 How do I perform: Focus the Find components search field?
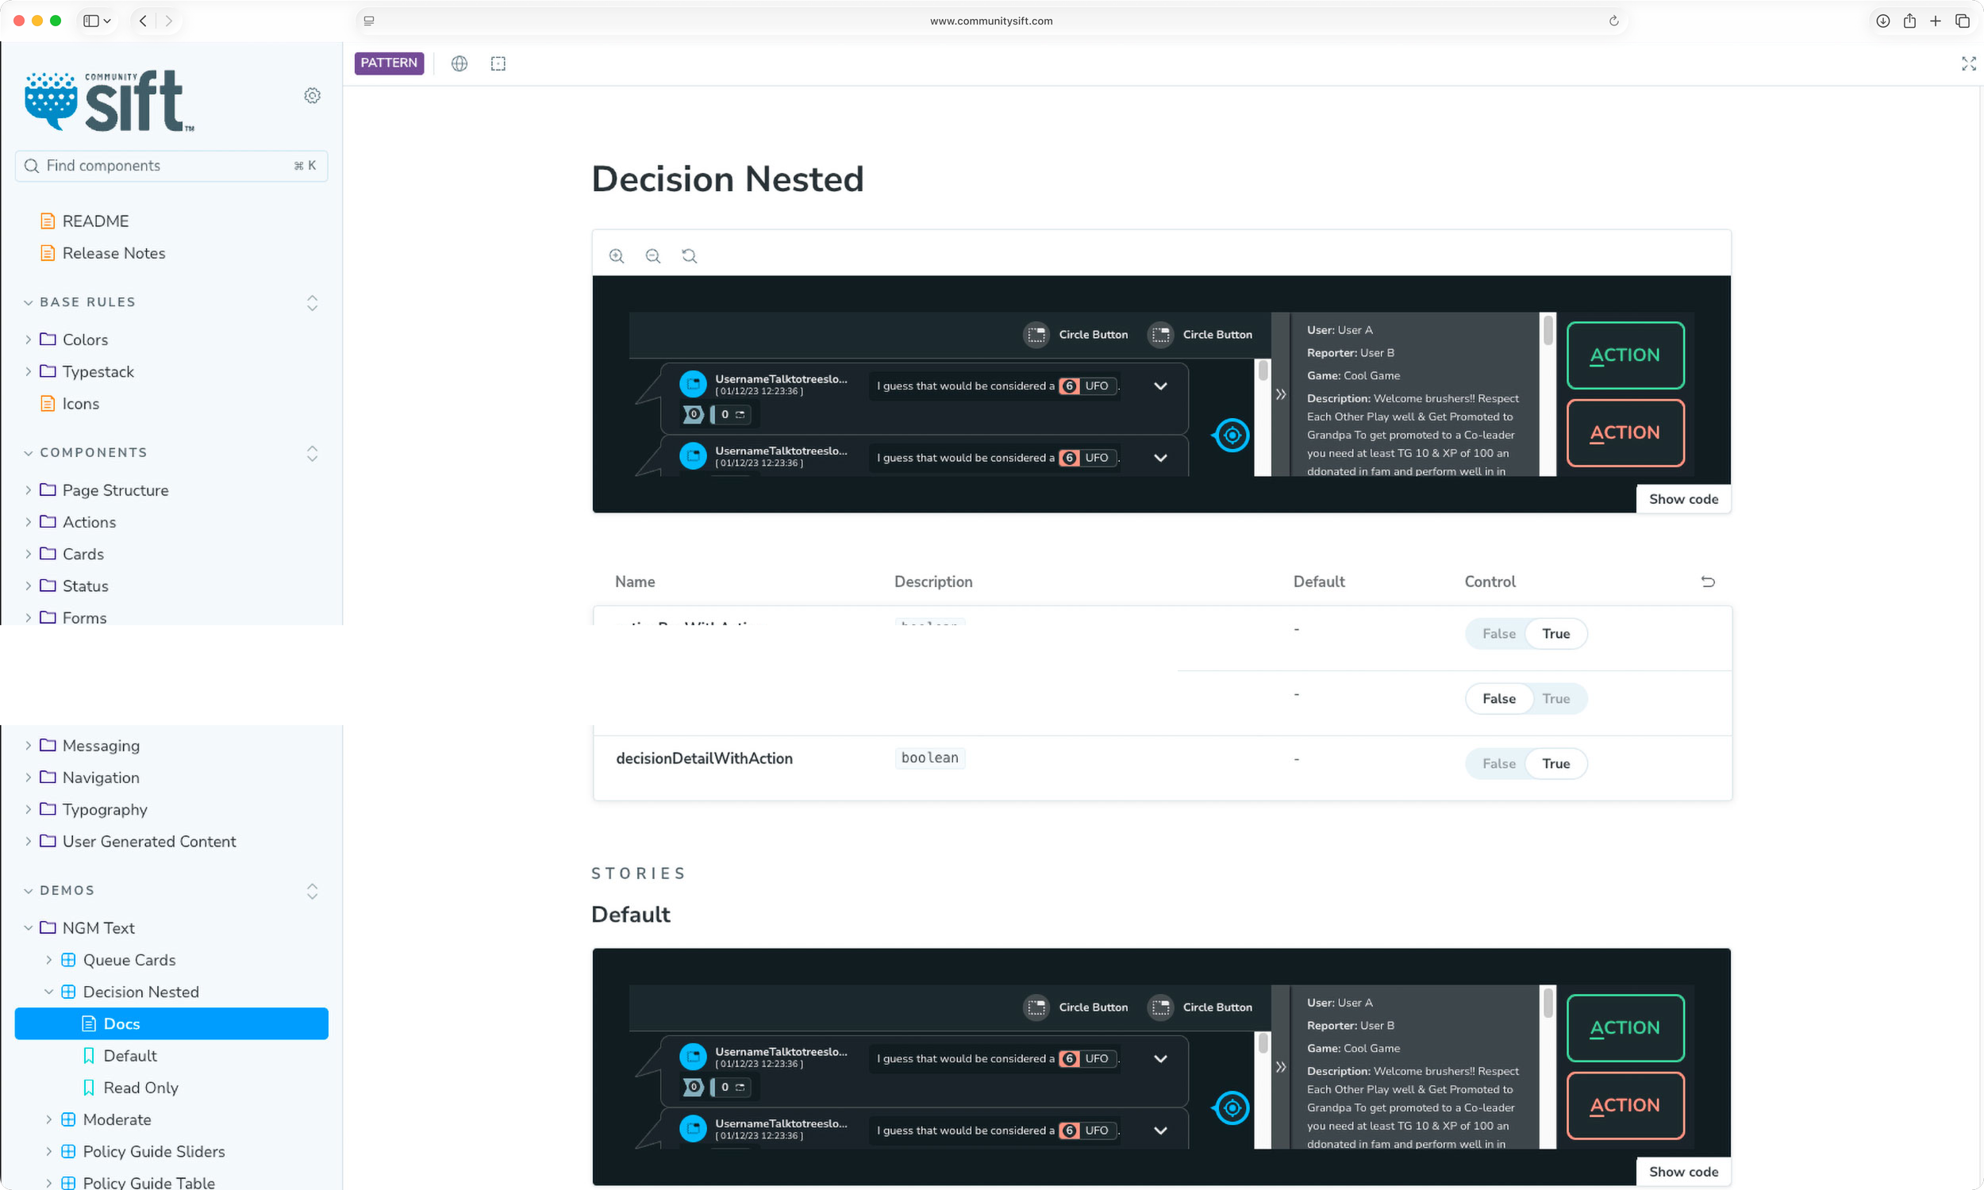click(x=171, y=166)
